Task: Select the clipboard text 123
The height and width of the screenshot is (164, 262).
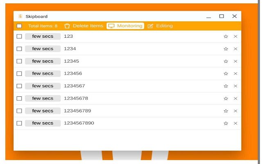Action: point(68,36)
